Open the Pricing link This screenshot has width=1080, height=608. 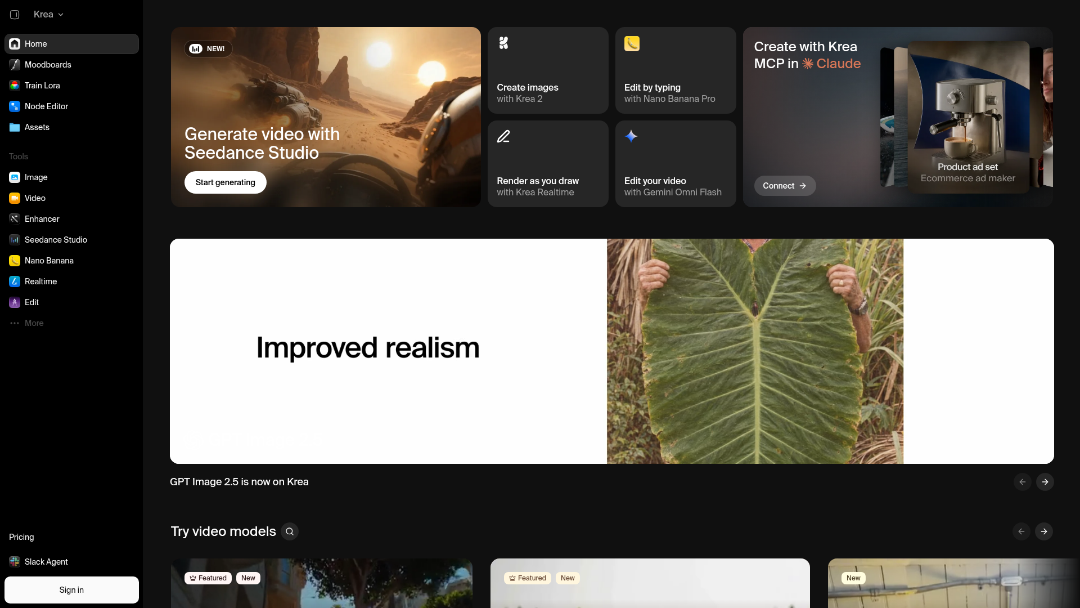pos(21,537)
